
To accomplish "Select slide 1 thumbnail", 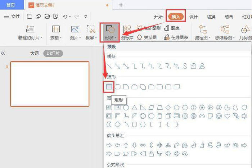I will (50, 84).
